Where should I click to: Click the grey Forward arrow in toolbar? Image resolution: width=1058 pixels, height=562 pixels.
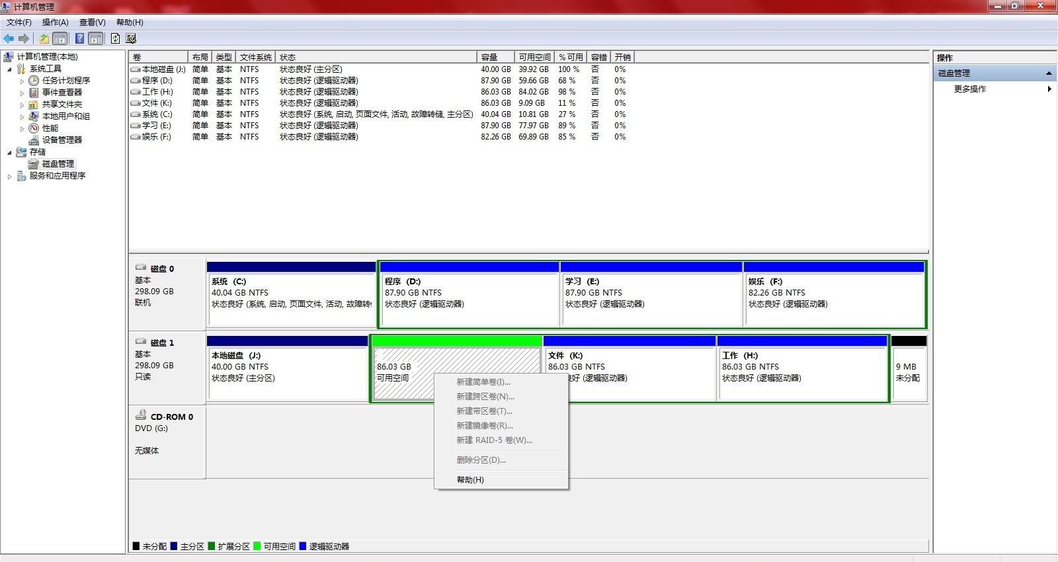coord(24,38)
